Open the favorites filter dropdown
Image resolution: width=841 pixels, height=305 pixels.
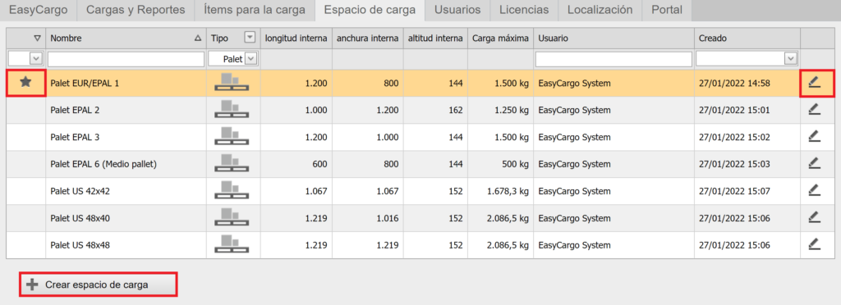click(36, 59)
